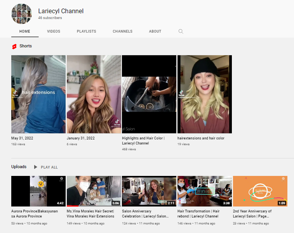
Task: Click the January 31, 2022 short title
Action: click(x=81, y=138)
